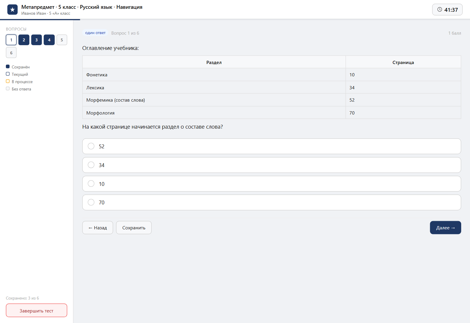This screenshot has height=323, width=470.
Task: Open unanswered question 5
Action: (62, 40)
